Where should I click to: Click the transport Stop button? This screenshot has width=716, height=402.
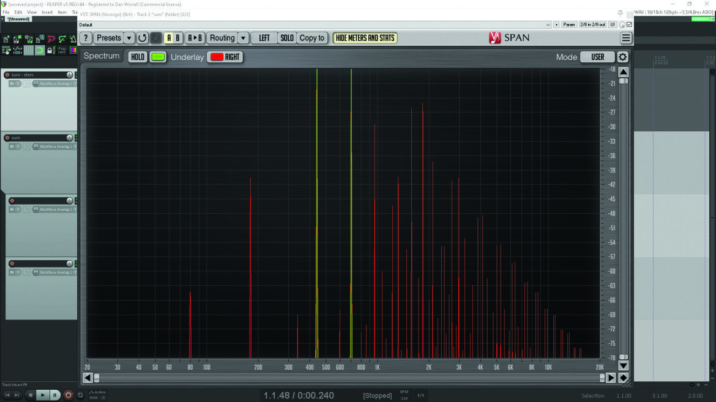pos(31,395)
